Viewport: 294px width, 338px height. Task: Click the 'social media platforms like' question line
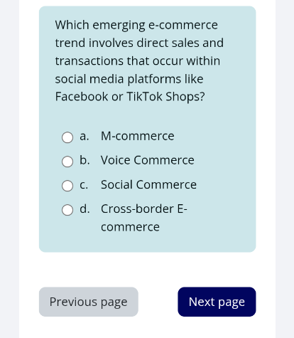click(x=129, y=79)
